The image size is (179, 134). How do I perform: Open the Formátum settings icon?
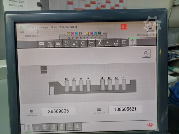58,44
